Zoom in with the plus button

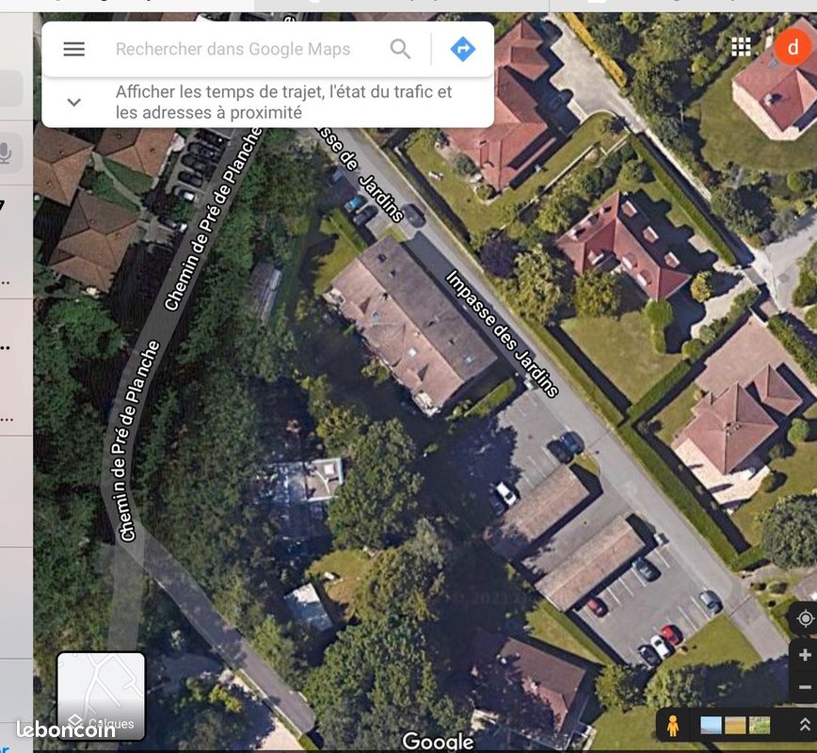805,654
